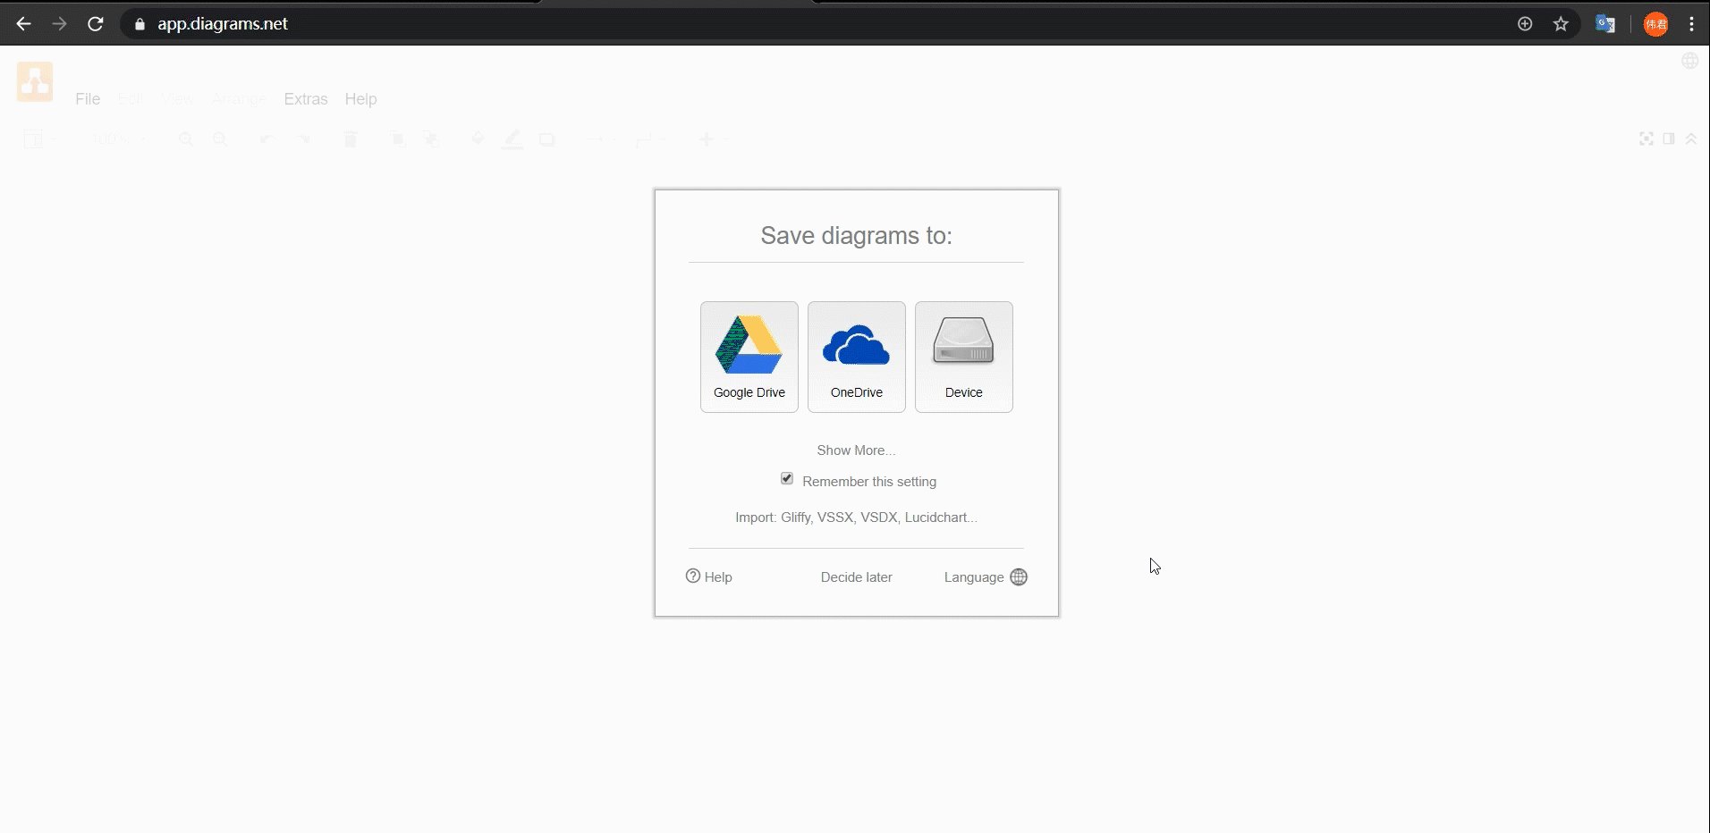The height and width of the screenshot is (833, 1710).
Task: Go back using browser back arrow
Action: [x=24, y=24]
